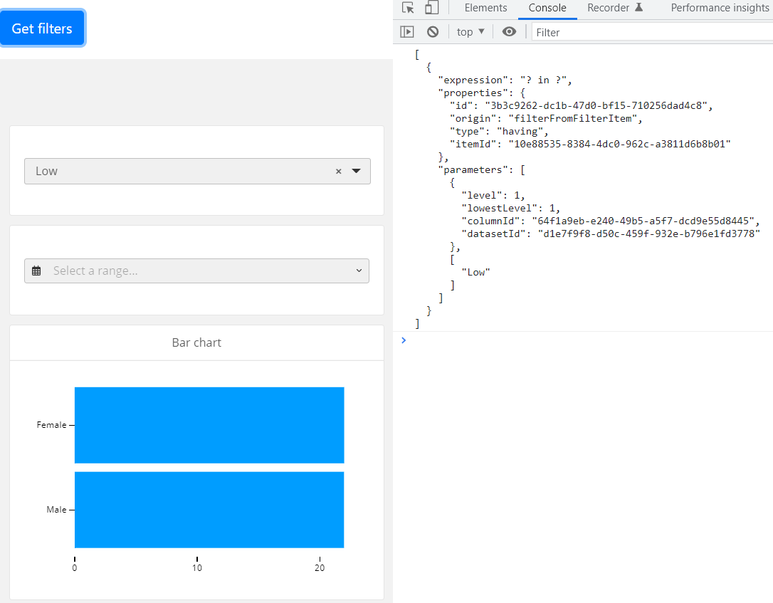Viewport: 773px width, 603px height.
Task: Open the Select a range chevron
Action: pos(358,271)
